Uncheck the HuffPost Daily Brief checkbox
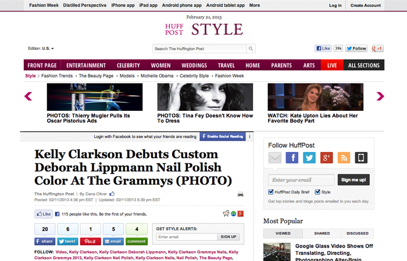Viewport: 407px width, 261px height. 271,192
